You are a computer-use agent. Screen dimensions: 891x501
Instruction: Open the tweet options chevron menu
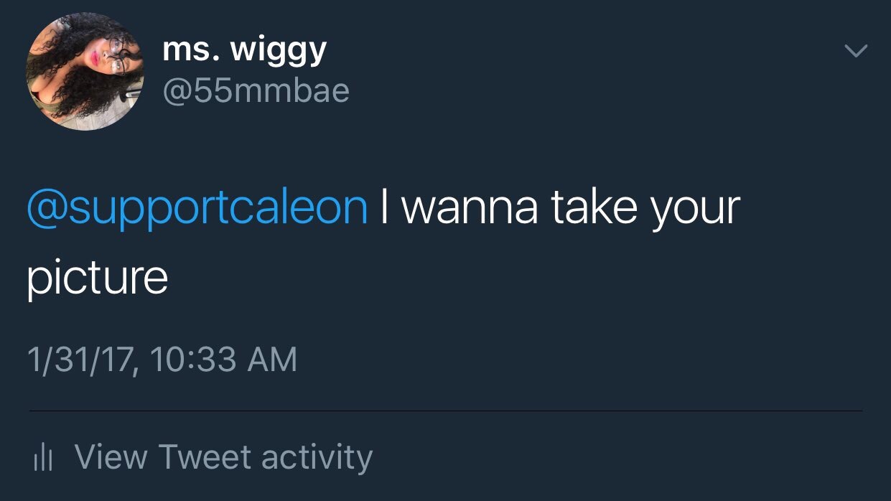(855, 52)
